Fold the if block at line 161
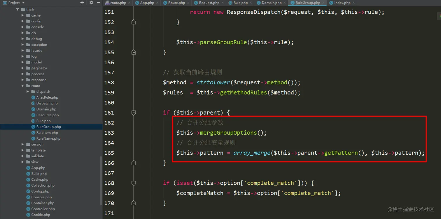The image size is (441, 219). tap(134, 113)
